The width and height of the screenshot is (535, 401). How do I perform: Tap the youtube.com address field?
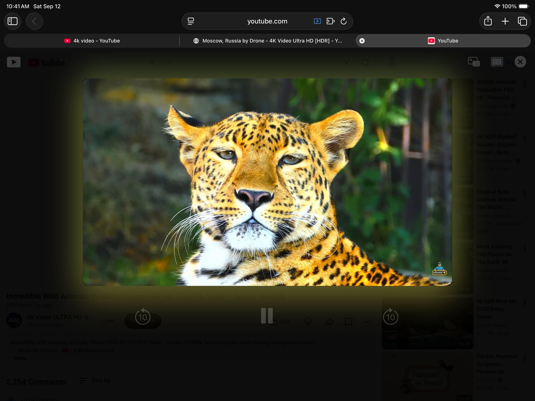point(267,21)
